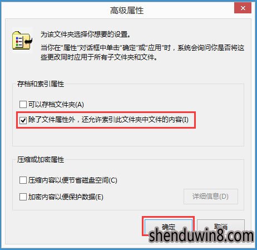Select the 压缩或加密属性 group heading

tap(41, 160)
